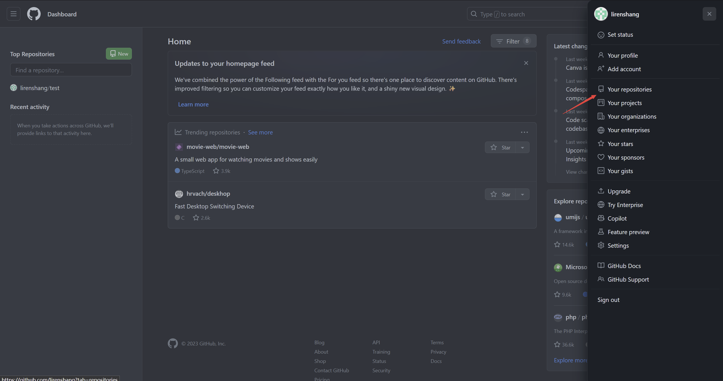Click Learn more in feed notice

coord(193,104)
